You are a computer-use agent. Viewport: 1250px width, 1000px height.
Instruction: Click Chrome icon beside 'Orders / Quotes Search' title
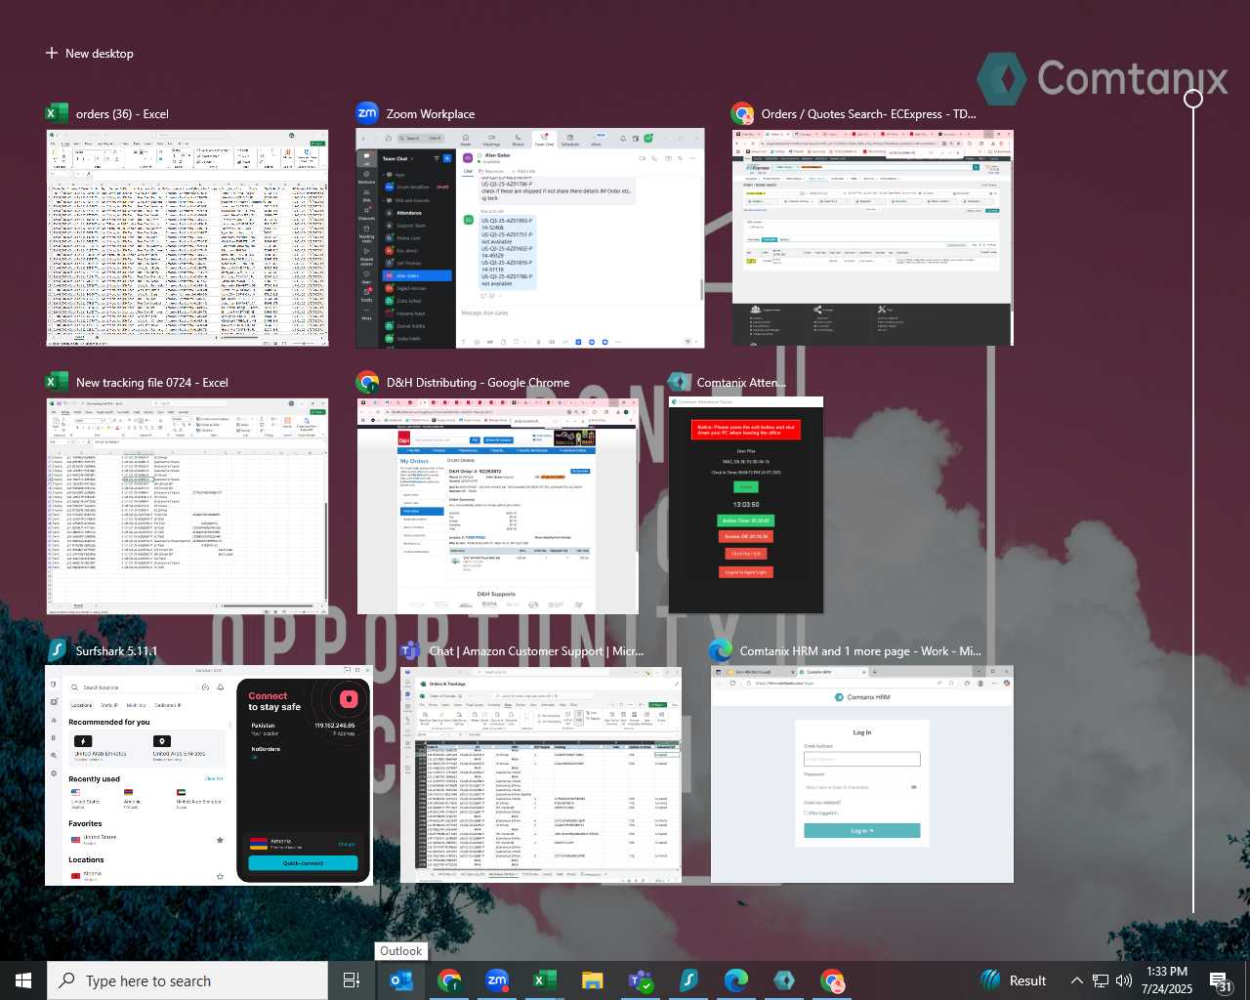pos(743,113)
